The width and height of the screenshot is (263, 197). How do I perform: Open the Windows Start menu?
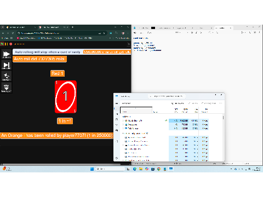[92, 169]
